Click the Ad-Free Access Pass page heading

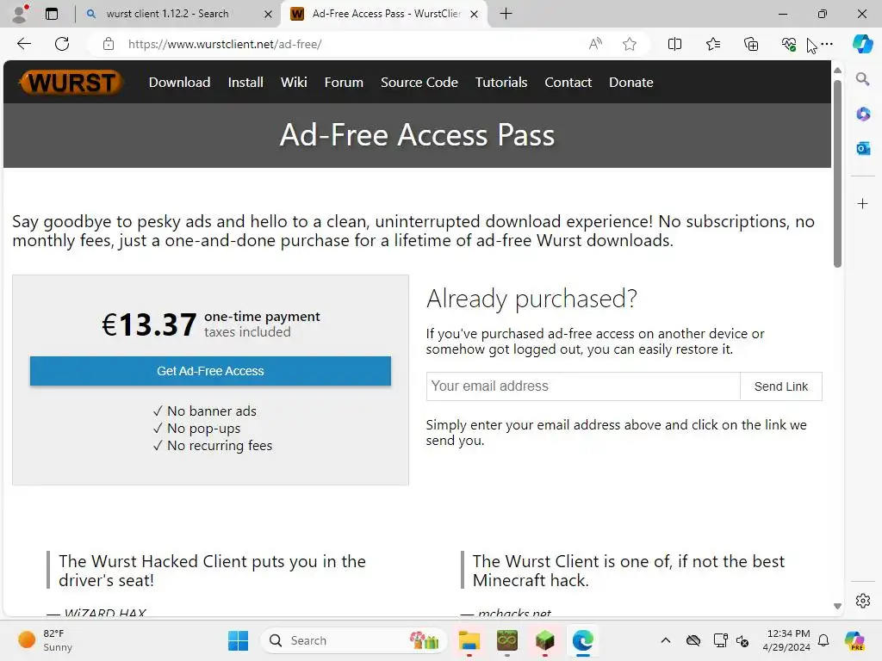point(418,135)
